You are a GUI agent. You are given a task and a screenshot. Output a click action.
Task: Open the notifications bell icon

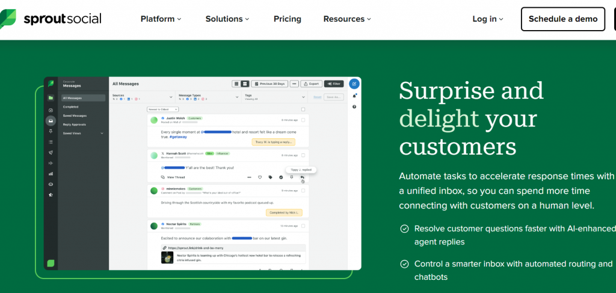click(354, 96)
